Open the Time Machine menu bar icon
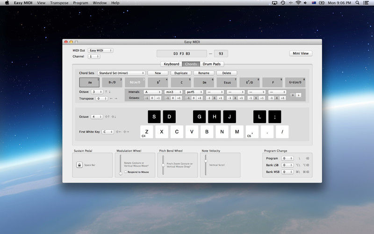The width and height of the screenshot is (374, 234). pos(283,3)
